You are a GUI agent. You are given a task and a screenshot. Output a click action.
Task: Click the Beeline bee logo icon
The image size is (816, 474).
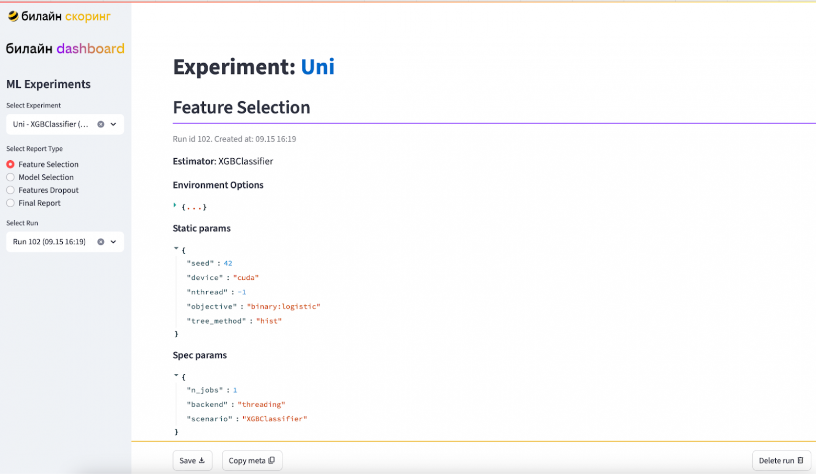coord(13,16)
